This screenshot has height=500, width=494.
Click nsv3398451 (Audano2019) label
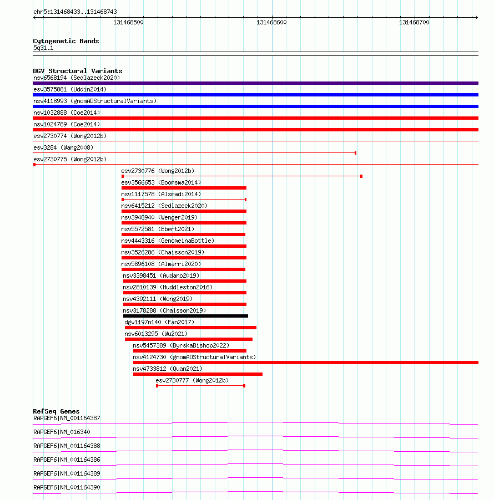pos(161,275)
